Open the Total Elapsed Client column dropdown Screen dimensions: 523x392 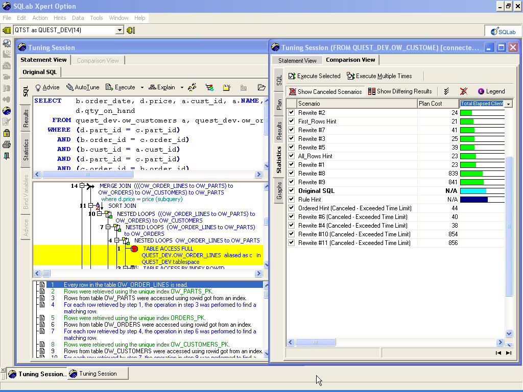pyautogui.click(x=508, y=104)
